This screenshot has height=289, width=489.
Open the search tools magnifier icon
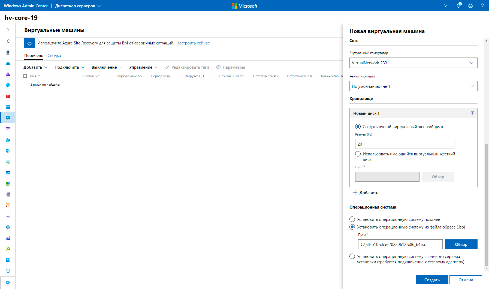pos(8,42)
